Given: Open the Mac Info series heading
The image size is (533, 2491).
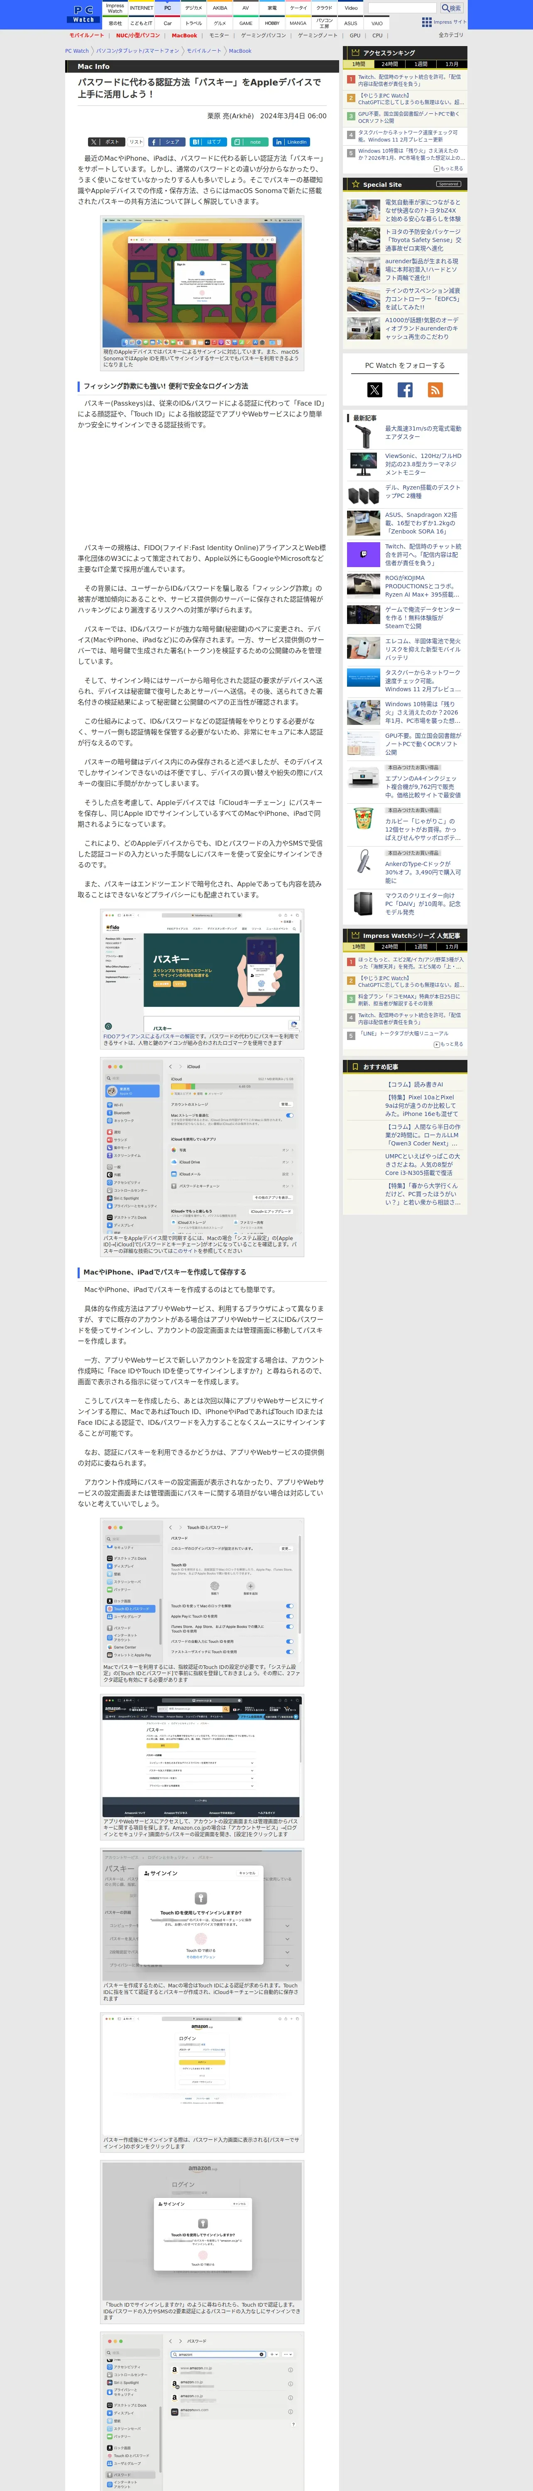Looking at the screenshot, I should (94, 67).
